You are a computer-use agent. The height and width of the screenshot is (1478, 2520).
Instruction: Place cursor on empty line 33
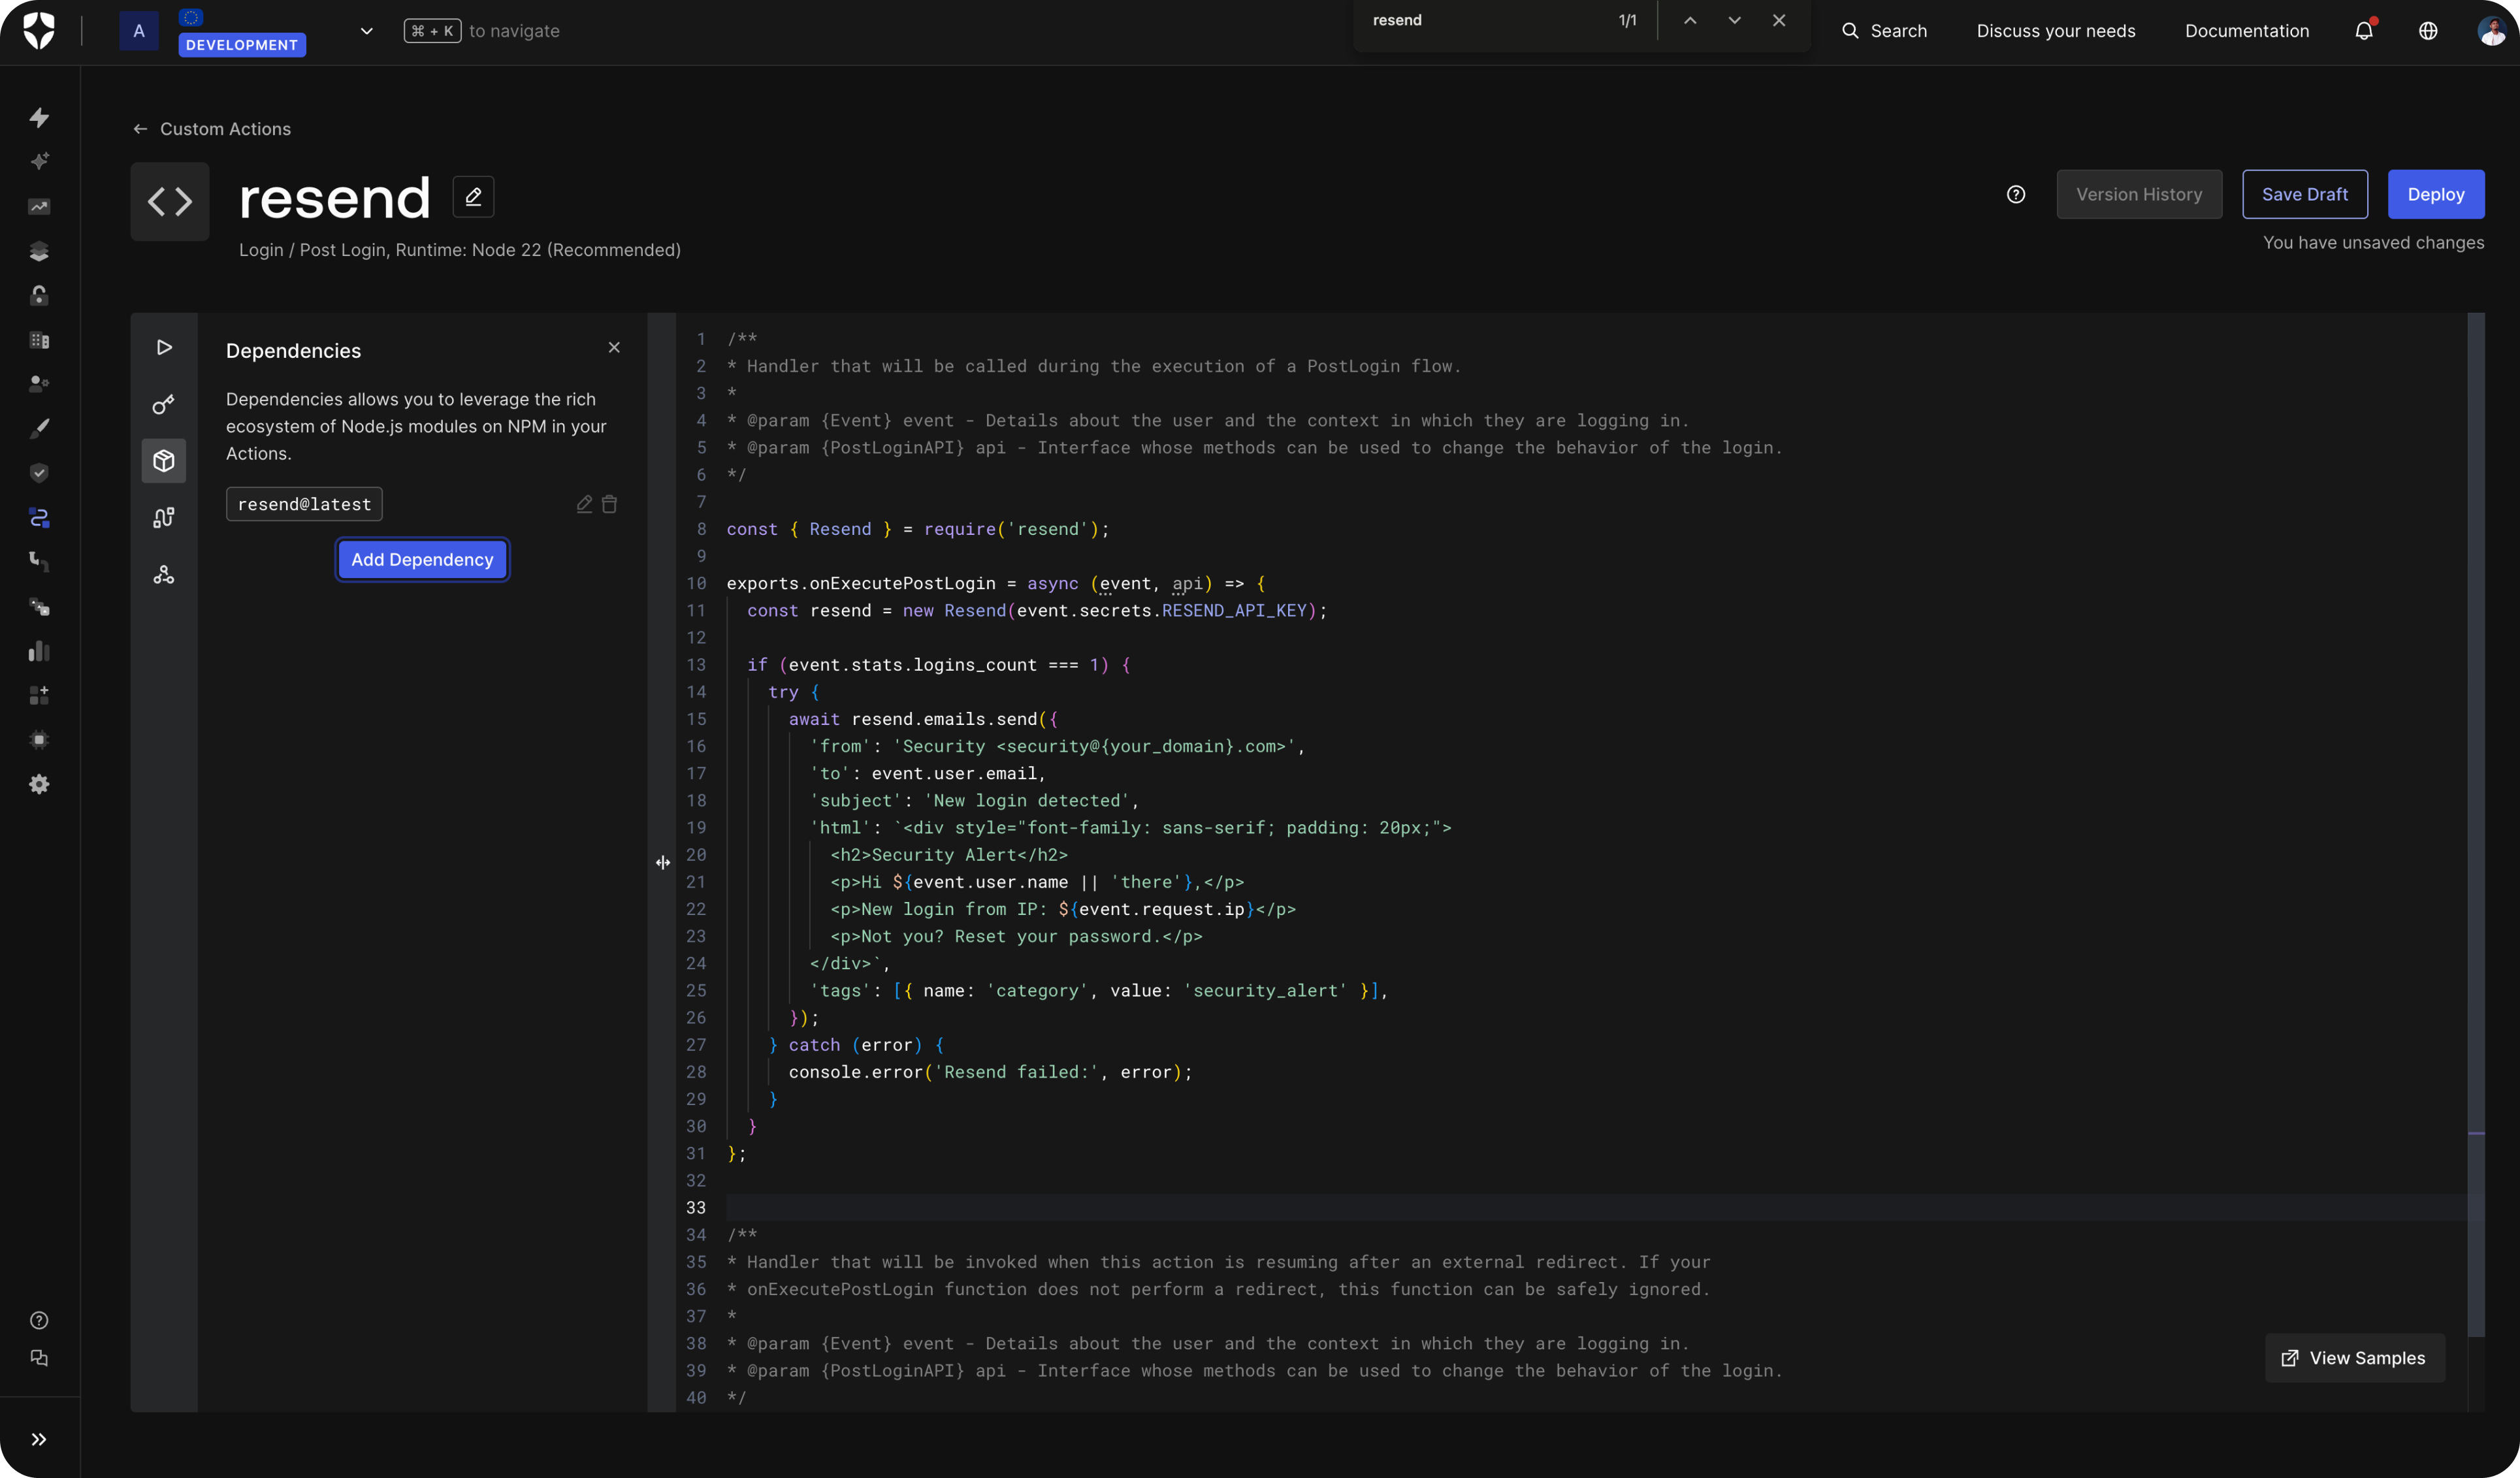click(x=1596, y=1207)
